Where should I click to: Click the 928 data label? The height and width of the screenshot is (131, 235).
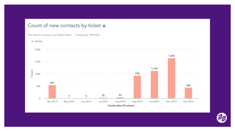pos(137,74)
